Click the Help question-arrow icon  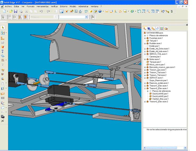pos(162,11)
